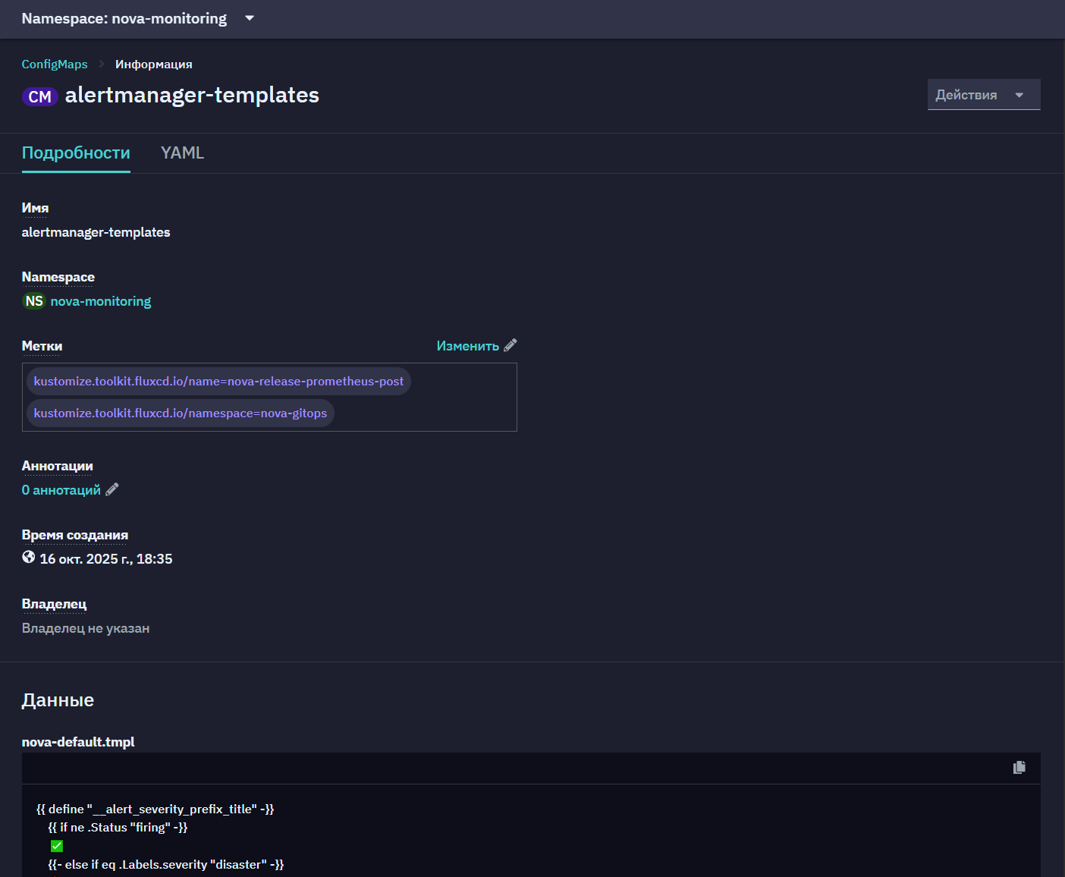Go to ConfigMaps breadcrumb link

(x=55, y=64)
